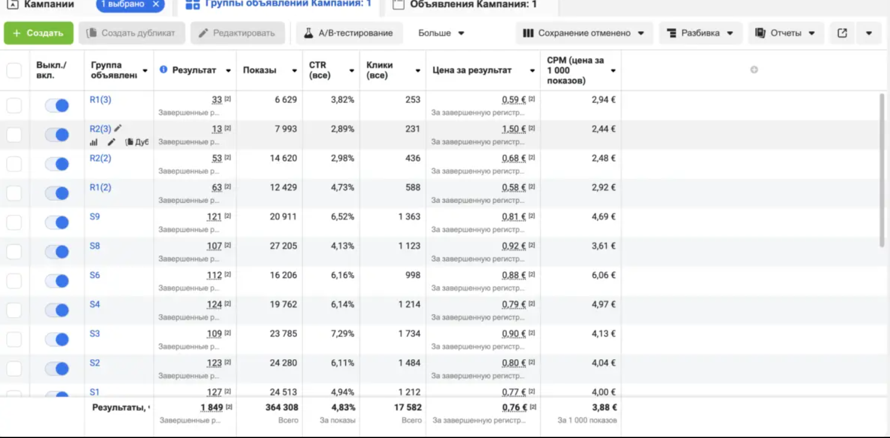890x438 pixels.
Task: Open the CTR (все) column header arrow
Action: tap(352, 71)
